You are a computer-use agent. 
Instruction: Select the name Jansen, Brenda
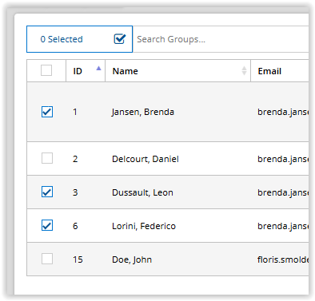[x=143, y=112]
